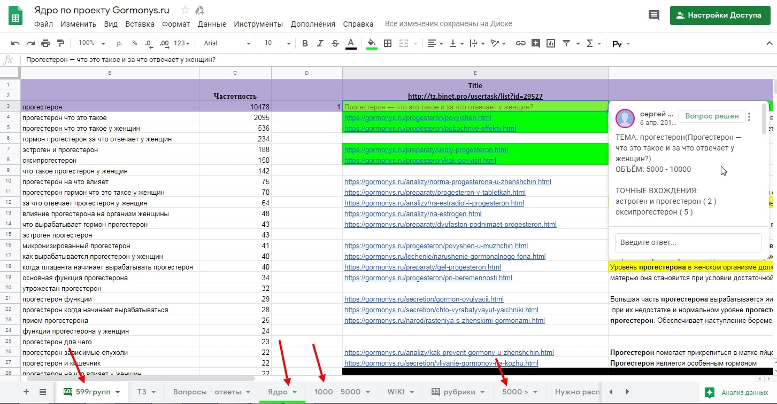
Task: Open vertical align dropdown
Action: click(456, 43)
